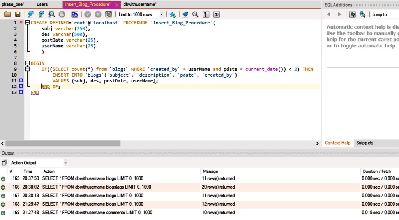Select output row 165 blogs query
399x220 pixels.
[x=199, y=178]
